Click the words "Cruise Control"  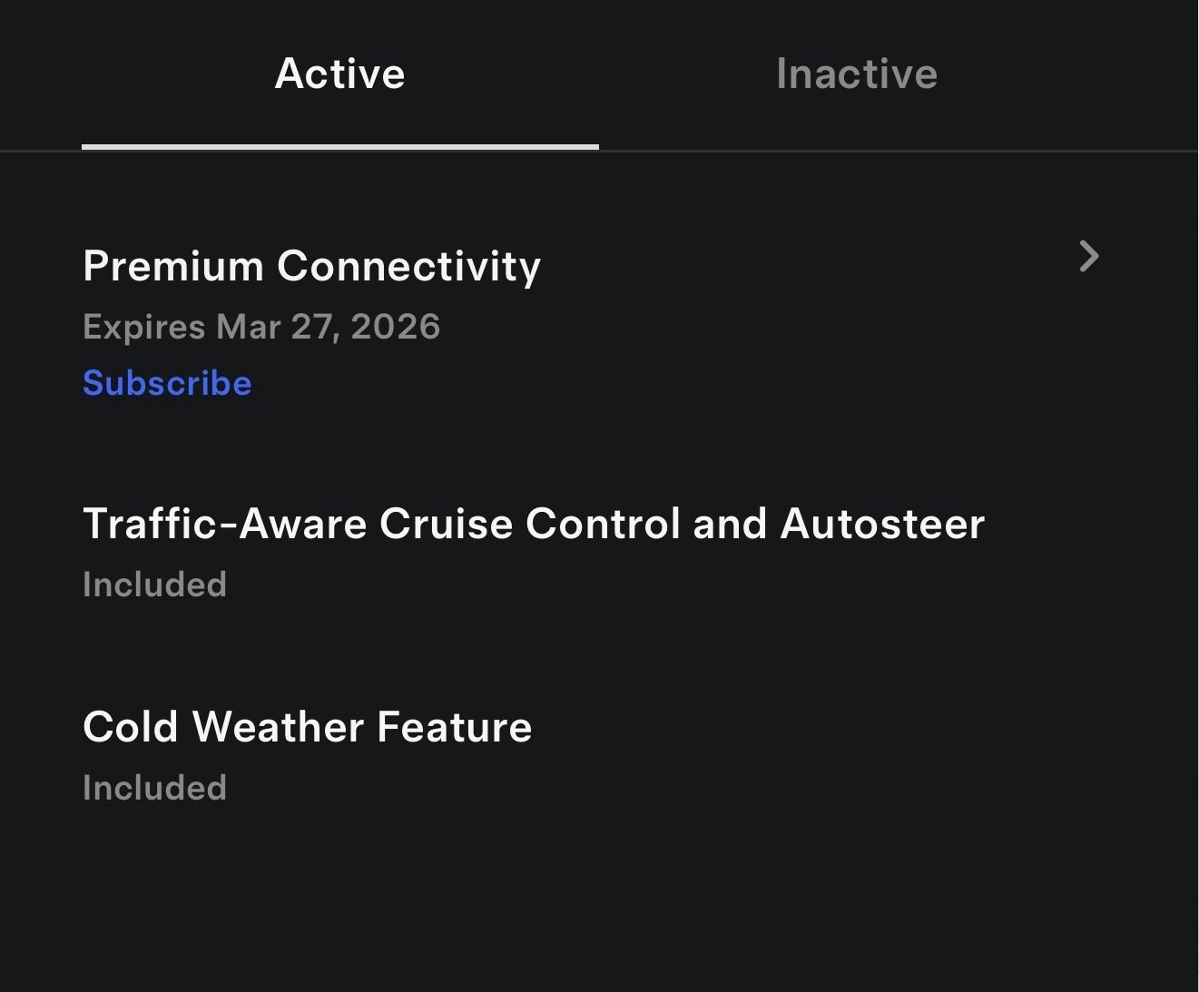(x=529, y=524)
